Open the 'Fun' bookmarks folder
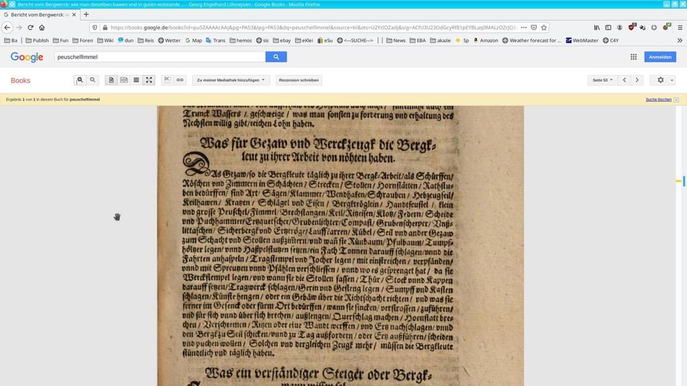This screenshot has height=386, width=687. (x=61, y=40)
